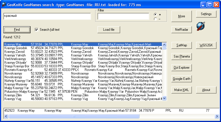Open location in SatMap
The width and height of the screenshot is (221, 122).
pos(182,45)
